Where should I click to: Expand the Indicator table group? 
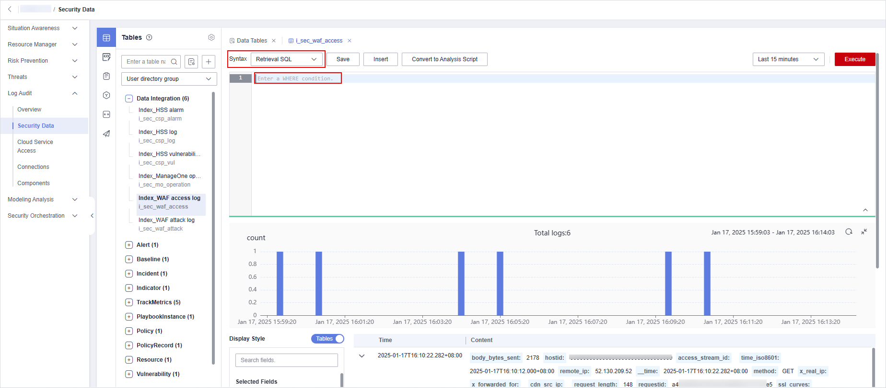pyautogui.click(x=128, y=288)
